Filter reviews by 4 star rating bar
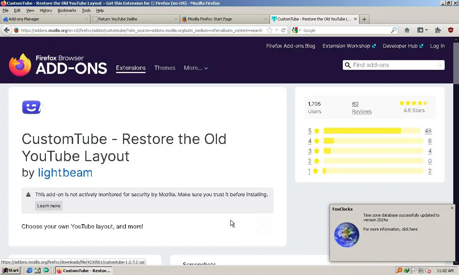The width and height of the screenshot is (459, 275). pyautogui.click(x=373, y=141)
